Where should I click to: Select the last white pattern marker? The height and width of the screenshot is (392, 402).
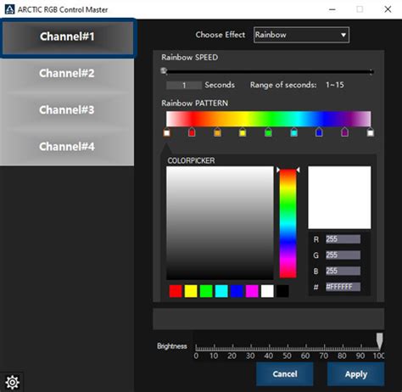(x=371, y=132)
